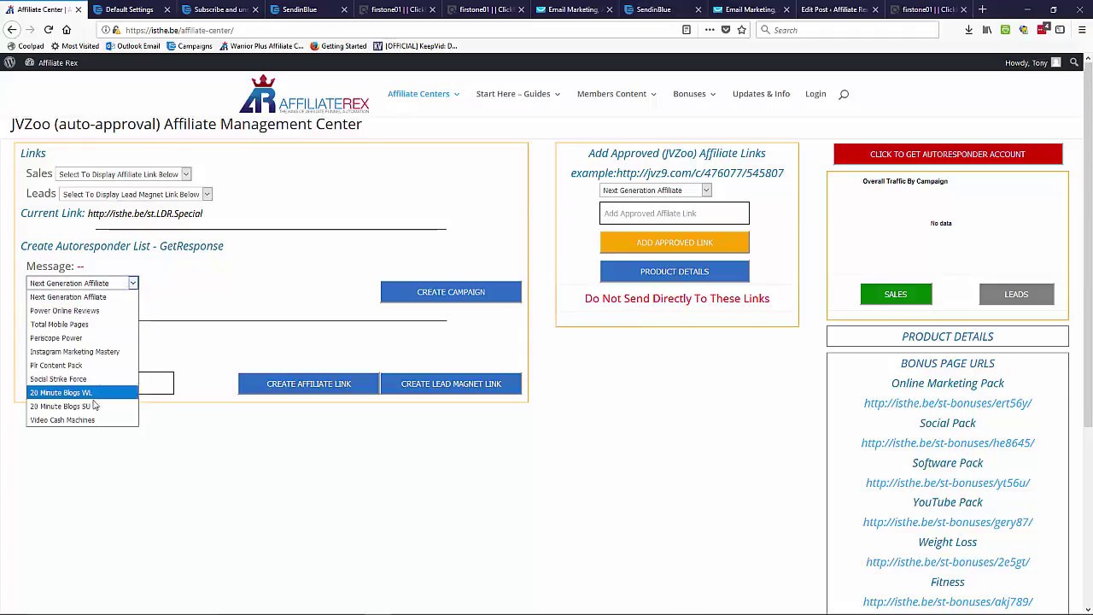Choose Instagram Marketing Mastery option
The image size is (1093, 615).
pos(82,352)
